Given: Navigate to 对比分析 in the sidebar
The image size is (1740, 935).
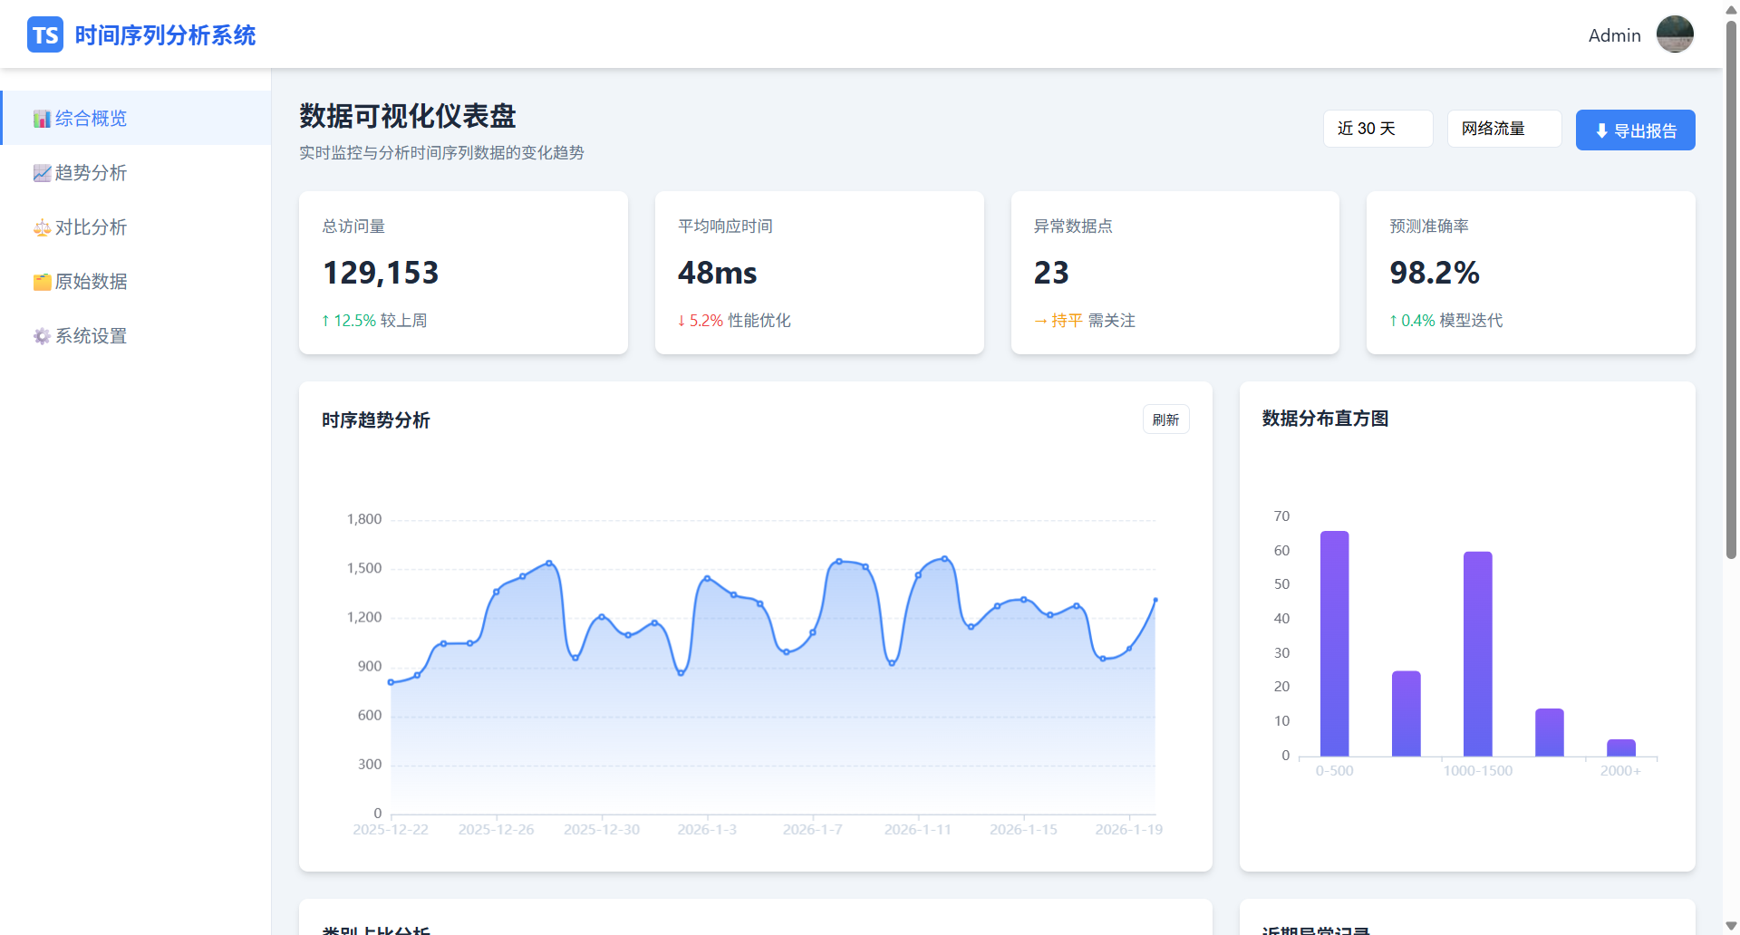Looking at the screenshot, I should pyautogui.click(x=90, y=227).
